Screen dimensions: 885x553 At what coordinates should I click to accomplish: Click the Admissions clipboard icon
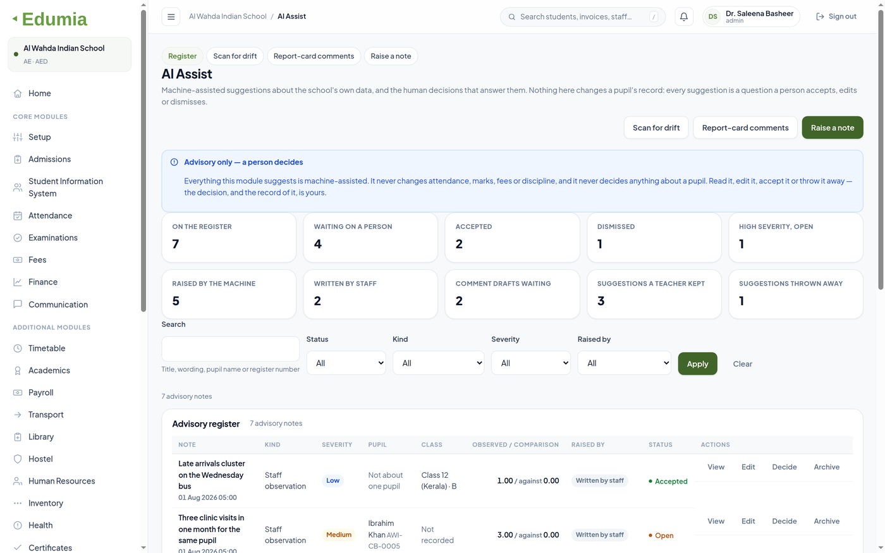click(18, 159)
